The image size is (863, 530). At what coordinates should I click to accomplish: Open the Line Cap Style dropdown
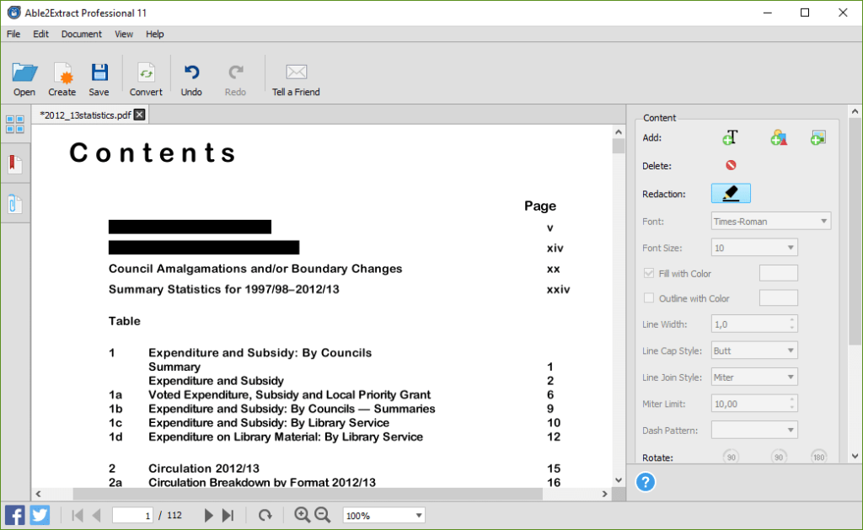click(x=753, y=350)
